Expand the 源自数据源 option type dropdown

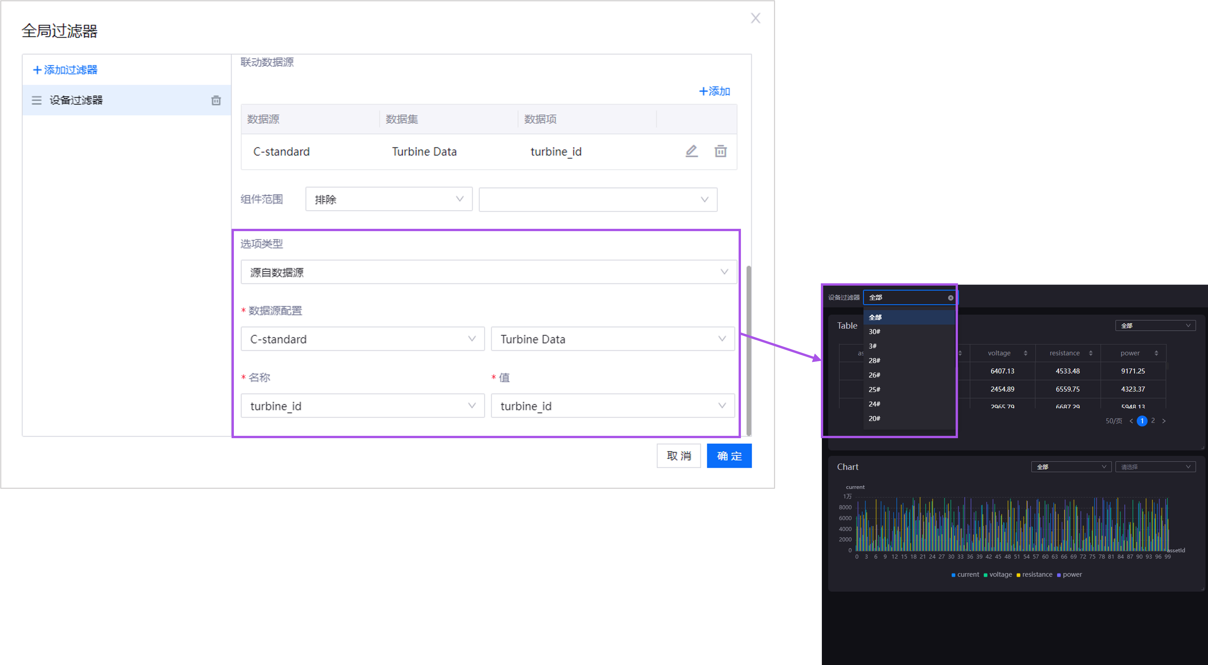tap(488, 272)
